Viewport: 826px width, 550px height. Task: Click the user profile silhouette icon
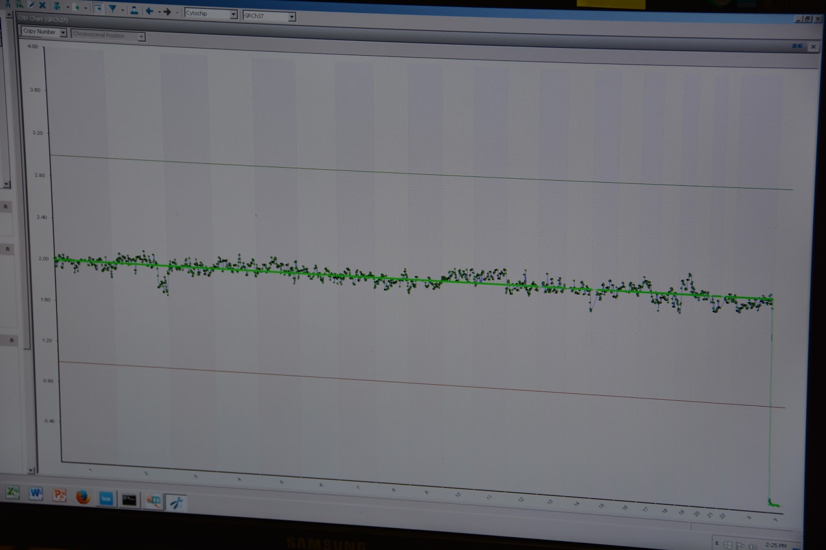[134, 10]
